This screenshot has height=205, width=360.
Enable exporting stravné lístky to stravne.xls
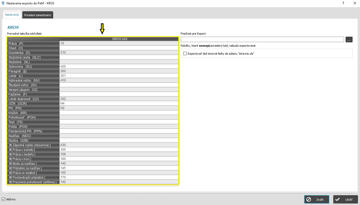(x=185, y=54)
